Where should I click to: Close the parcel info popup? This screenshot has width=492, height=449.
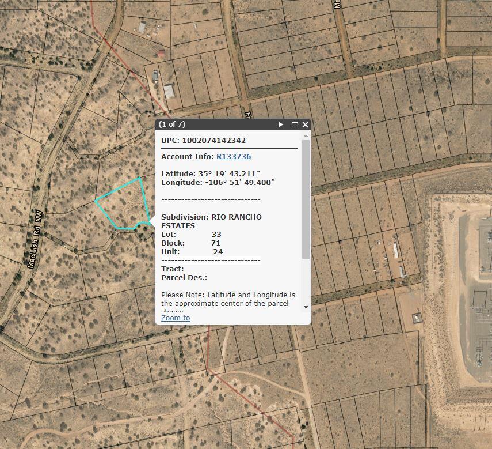click(306, 124)
